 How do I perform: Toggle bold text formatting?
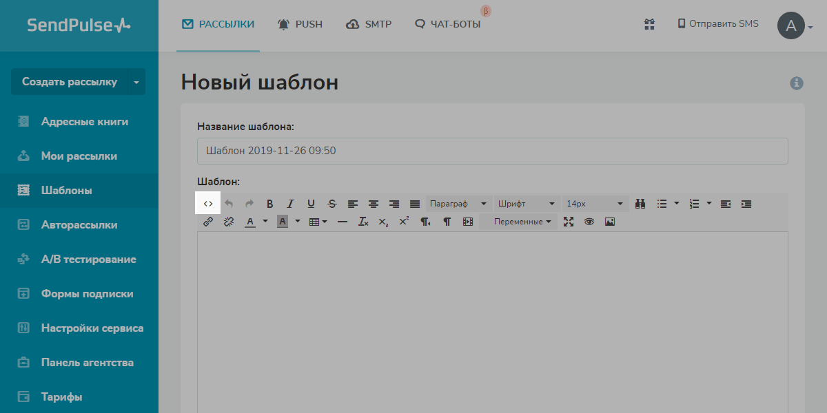[270, 204]
